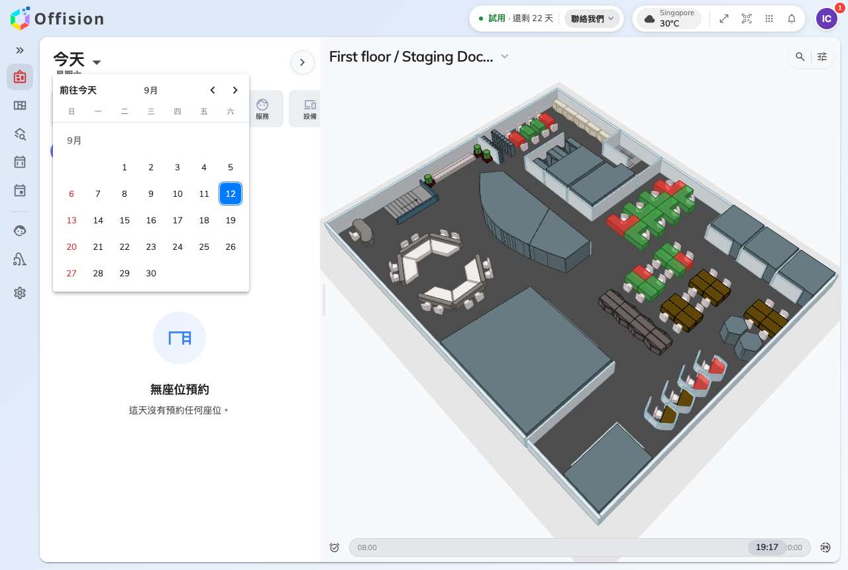Pick September 30 in the calendar

click(x=151, y=273)
